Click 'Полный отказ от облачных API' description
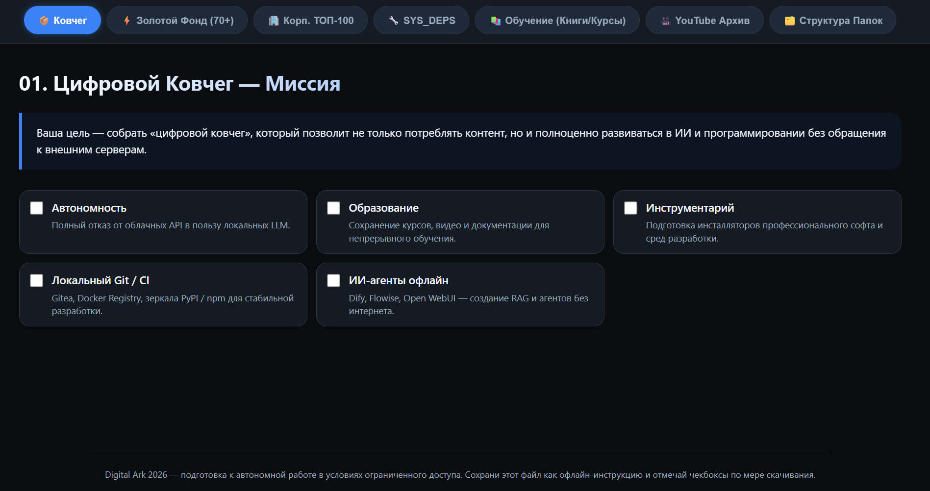Screen dimensions: 930x491 171,225
